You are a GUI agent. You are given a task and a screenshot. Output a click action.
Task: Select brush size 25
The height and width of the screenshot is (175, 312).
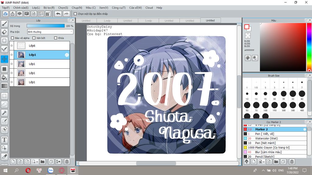pos(284,95)
